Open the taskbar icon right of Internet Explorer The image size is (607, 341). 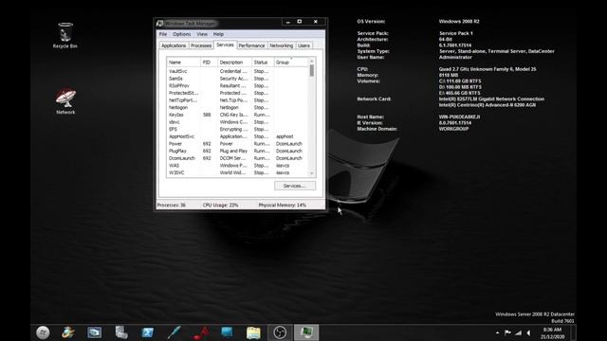click(x=95, y=332)
